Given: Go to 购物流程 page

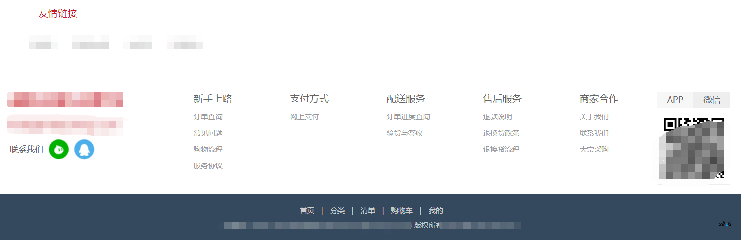Looking at the screenshot, I should click(x=208, y=150).
